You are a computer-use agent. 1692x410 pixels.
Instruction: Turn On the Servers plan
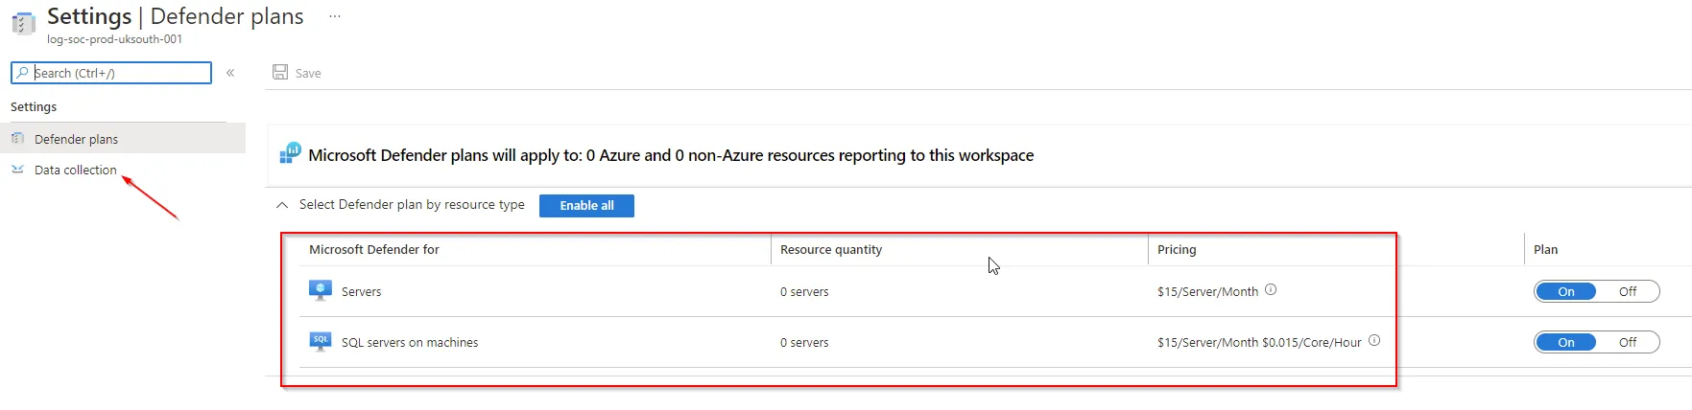click(1566, 291)
